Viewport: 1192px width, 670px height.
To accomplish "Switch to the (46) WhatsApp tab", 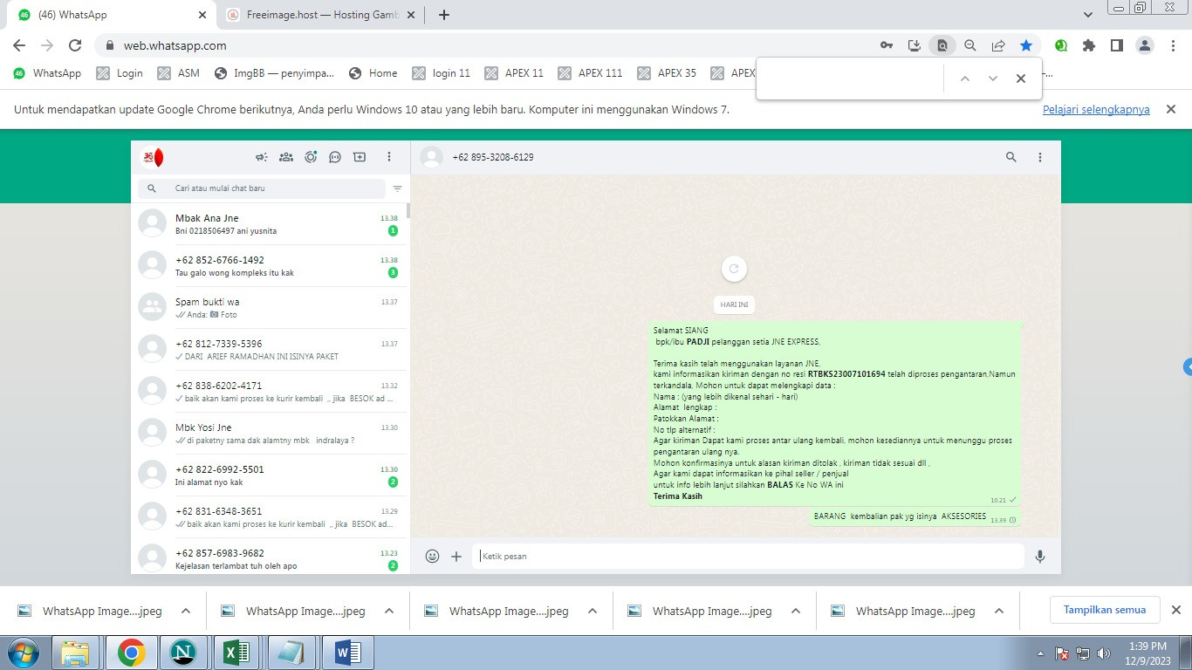I will (x=112, y=15).
